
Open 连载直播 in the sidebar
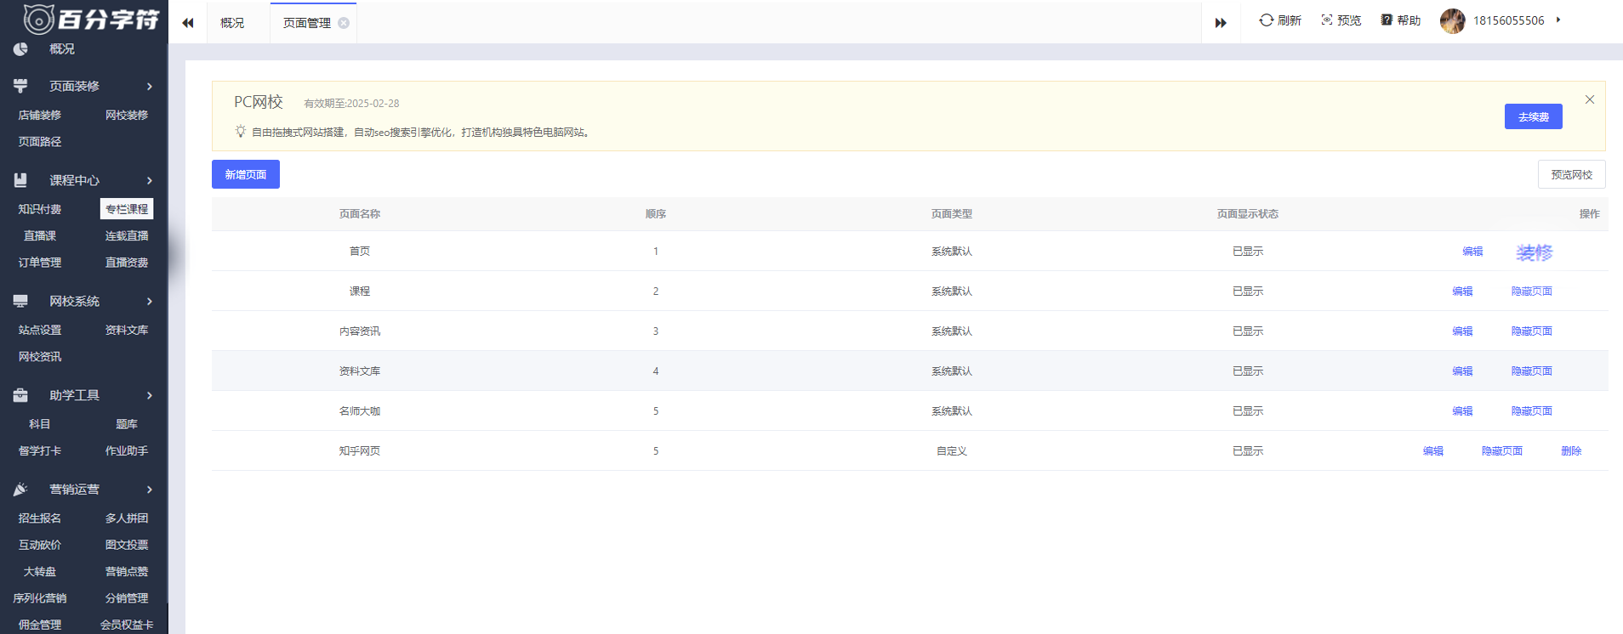tap(127, 235)
